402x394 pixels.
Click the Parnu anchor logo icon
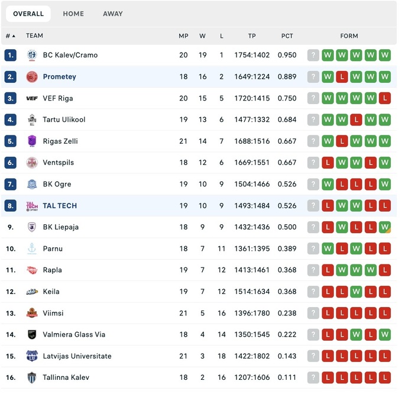click(32, 249)
